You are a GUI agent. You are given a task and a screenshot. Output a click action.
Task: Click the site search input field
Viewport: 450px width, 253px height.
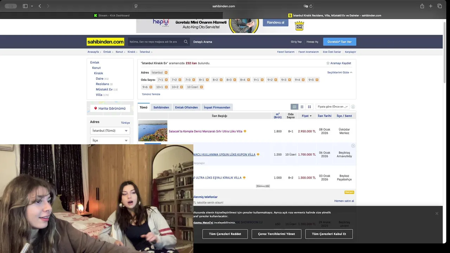[155, 42]
